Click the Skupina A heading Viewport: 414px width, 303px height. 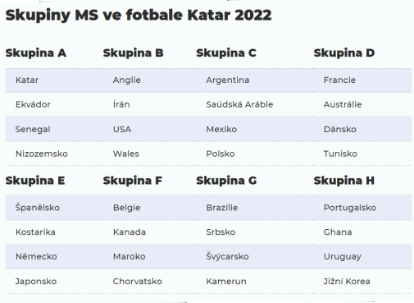click(36, 53)
